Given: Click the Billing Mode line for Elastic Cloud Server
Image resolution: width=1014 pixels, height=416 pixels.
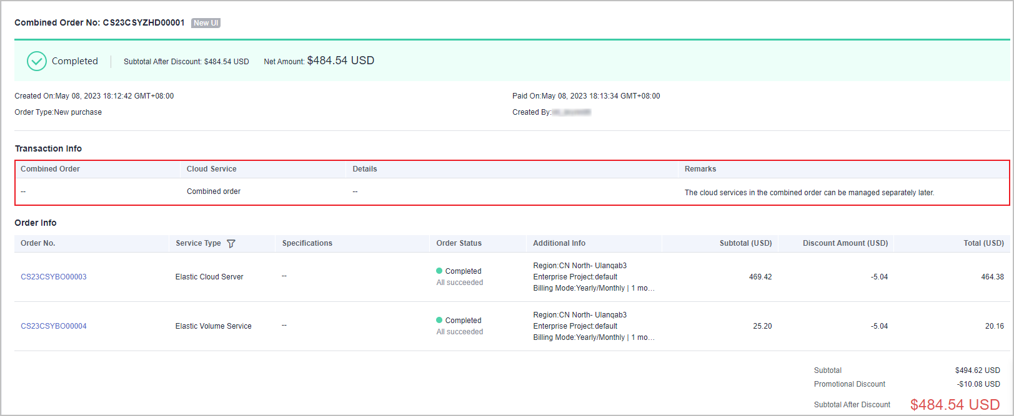Looking at the screenshot, I should [594, 288].
